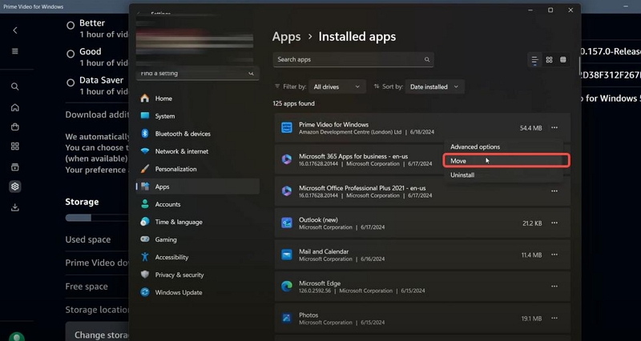641x341 pixels.
Task: Open Home in Settings sidebar
Action: point(197,98)
